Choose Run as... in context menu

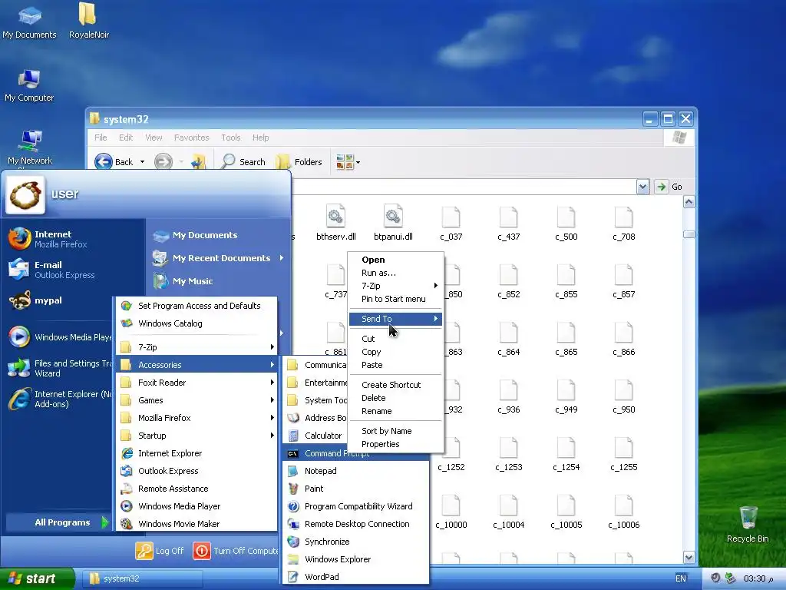[395, 273]
